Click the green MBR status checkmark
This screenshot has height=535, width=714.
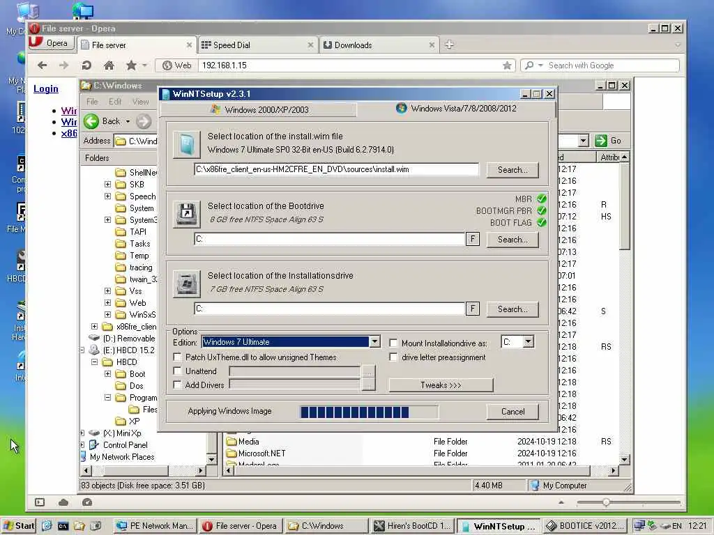(541, 199)
